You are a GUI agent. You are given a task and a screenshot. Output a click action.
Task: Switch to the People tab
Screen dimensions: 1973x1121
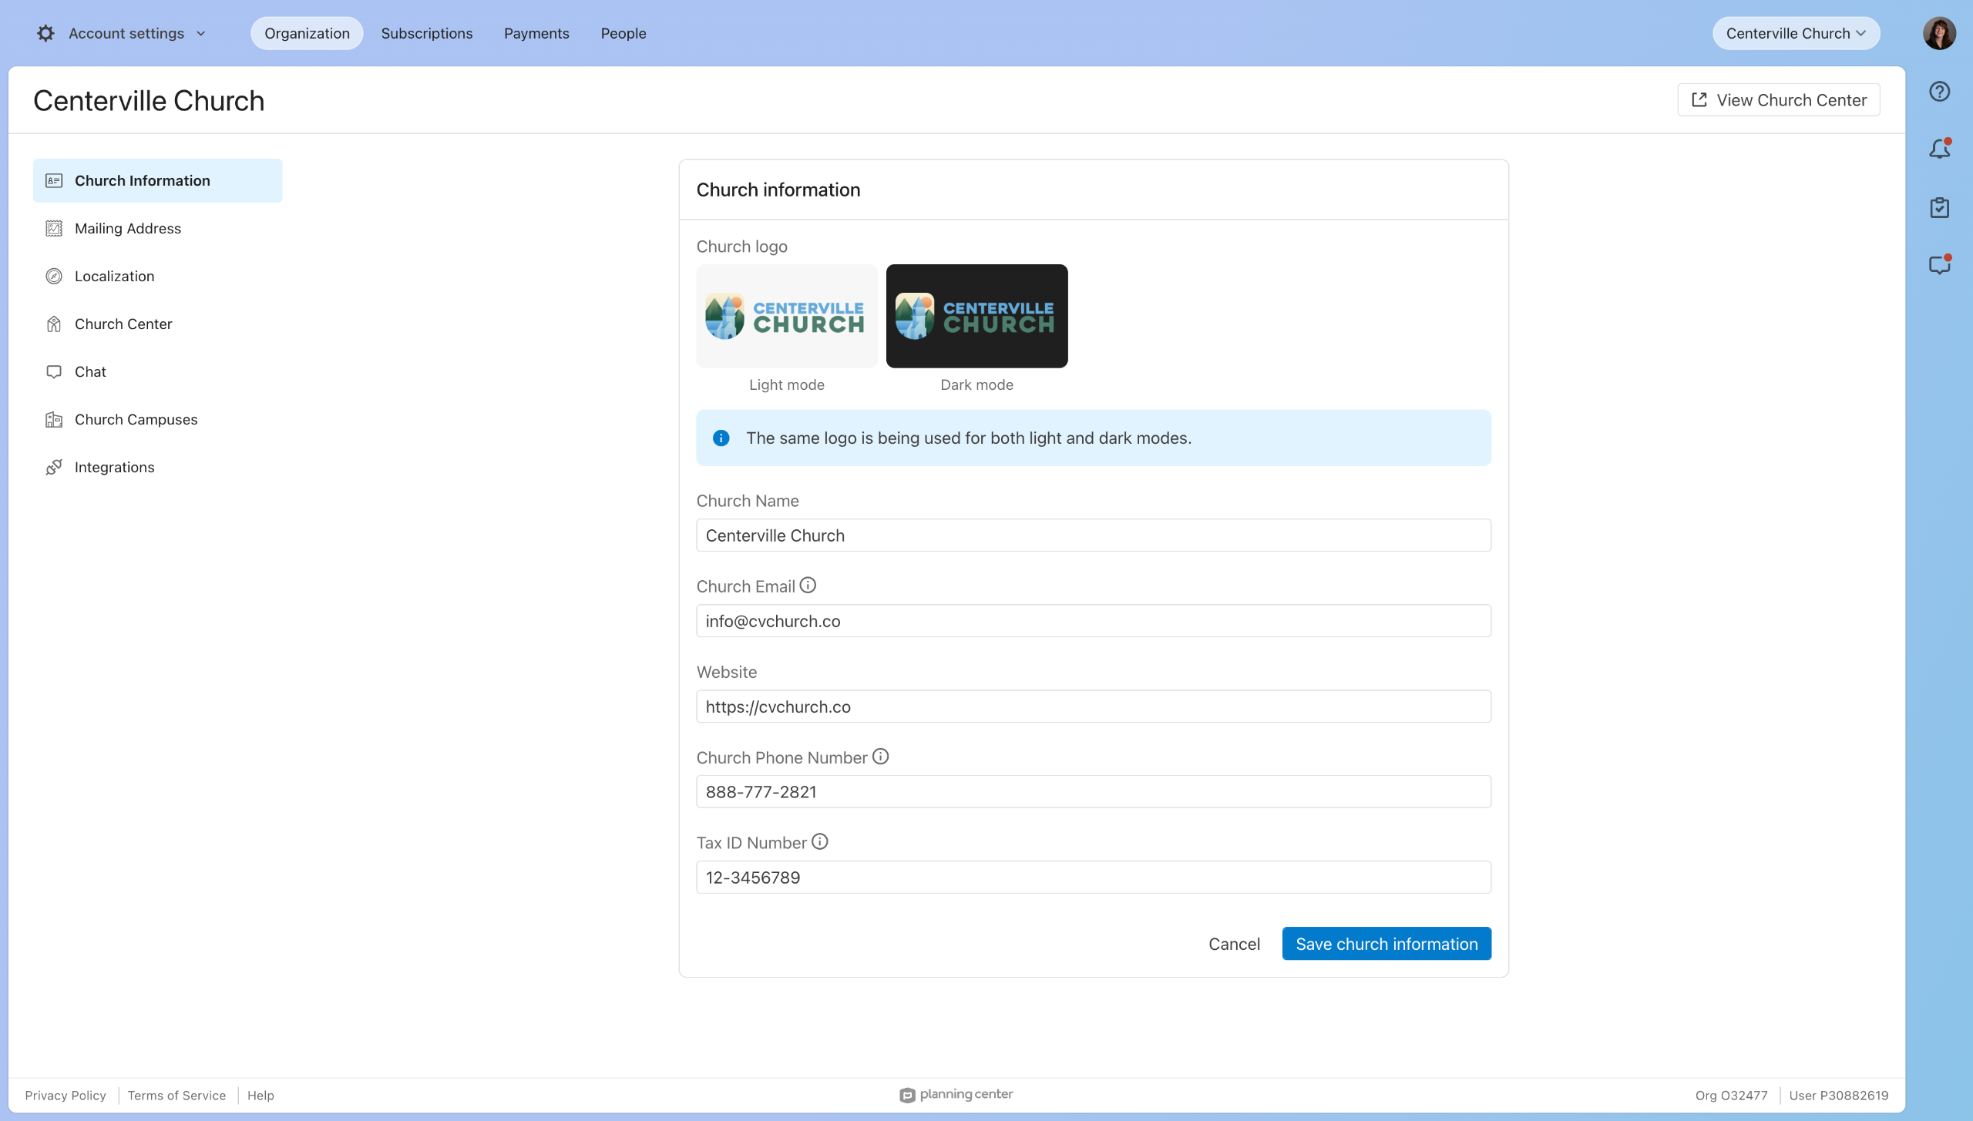point(623,33)
